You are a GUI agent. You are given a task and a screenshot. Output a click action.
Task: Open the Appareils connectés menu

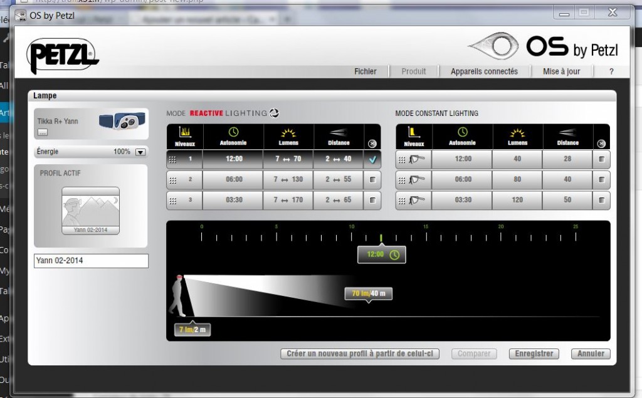pos(484,71)
